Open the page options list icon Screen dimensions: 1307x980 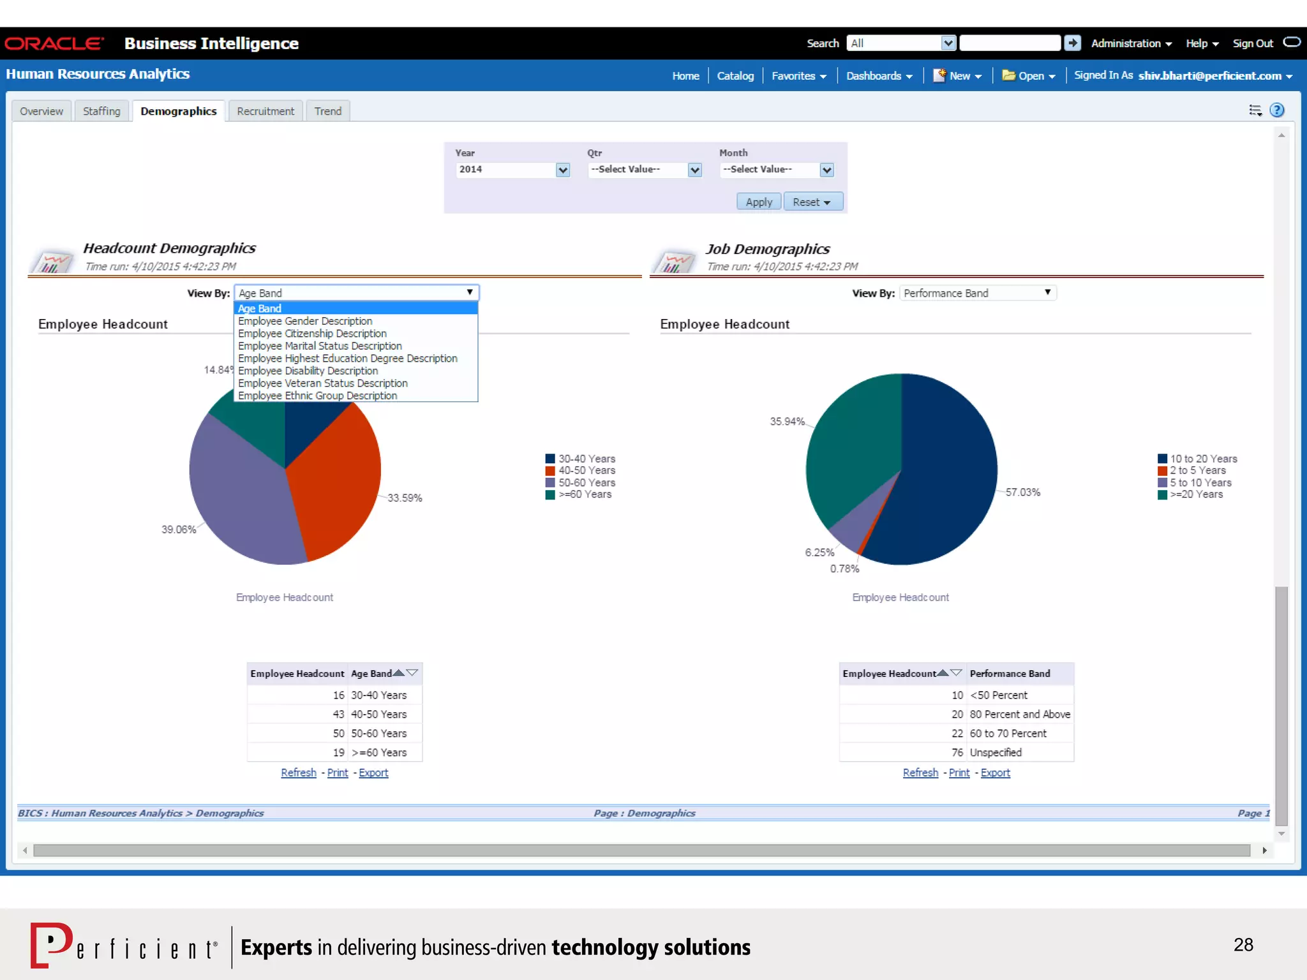pos(1255,110)
